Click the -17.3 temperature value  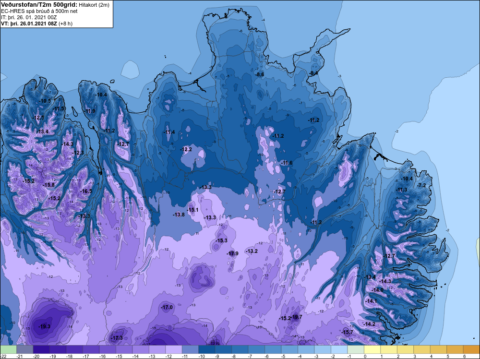117,338
